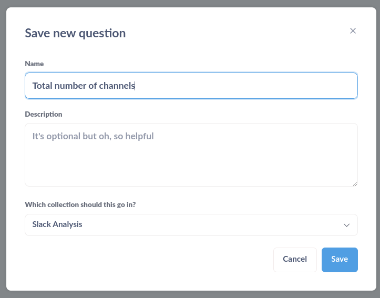
Task: Open the Slack Analysis collection picker
Action: click(191, 225)
